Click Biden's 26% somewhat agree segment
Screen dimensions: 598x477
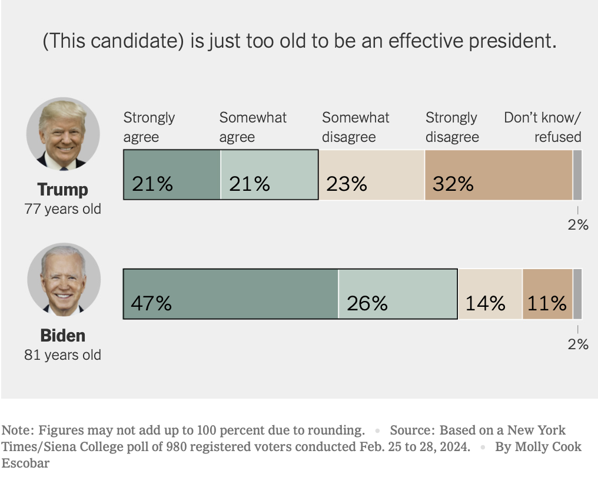click(x=398, y=294)
